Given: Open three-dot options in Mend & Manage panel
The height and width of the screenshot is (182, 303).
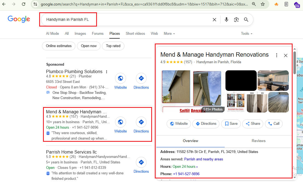Looking at the screenshot, I should [x=276, y=55].
